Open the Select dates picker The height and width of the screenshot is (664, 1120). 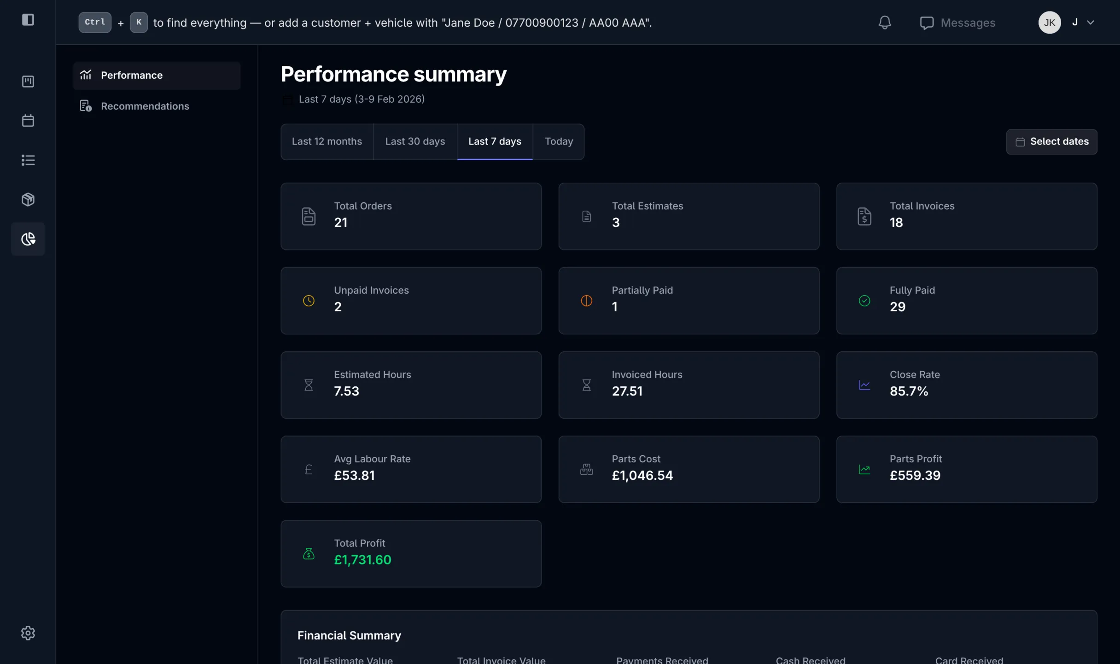(x=1052, y=141)
